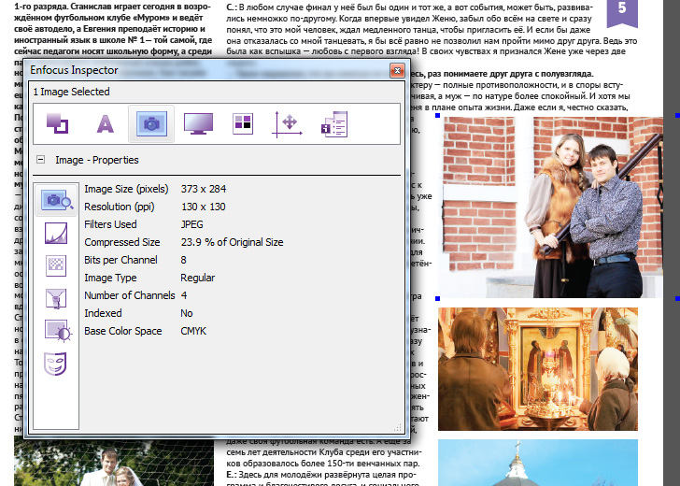
Task: Open the Prepress monitor category icon
Action: 198,123
